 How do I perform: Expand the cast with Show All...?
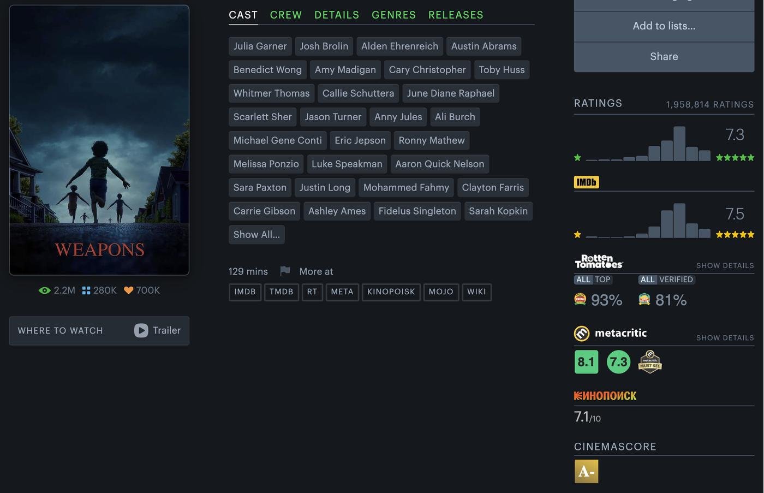point(256,235)
